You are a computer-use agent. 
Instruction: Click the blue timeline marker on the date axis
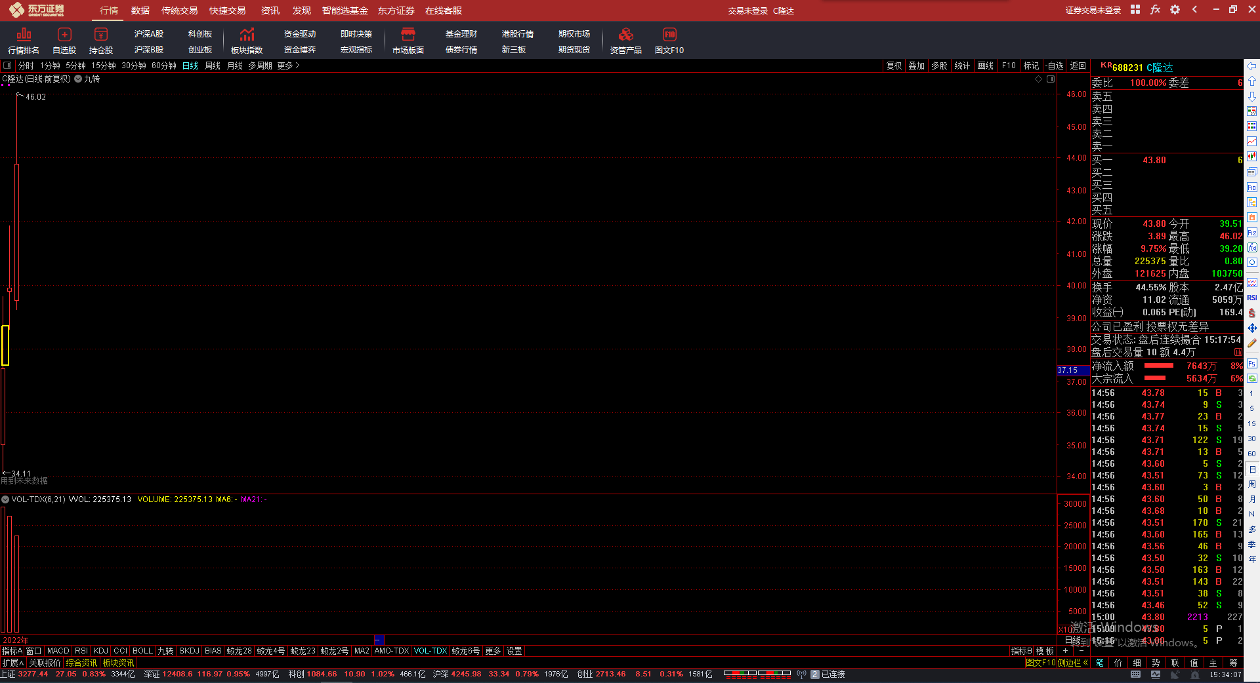pyautogui.click(x=379, y=640)
